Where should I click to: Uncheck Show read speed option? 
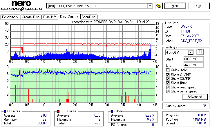click(168, 87)
